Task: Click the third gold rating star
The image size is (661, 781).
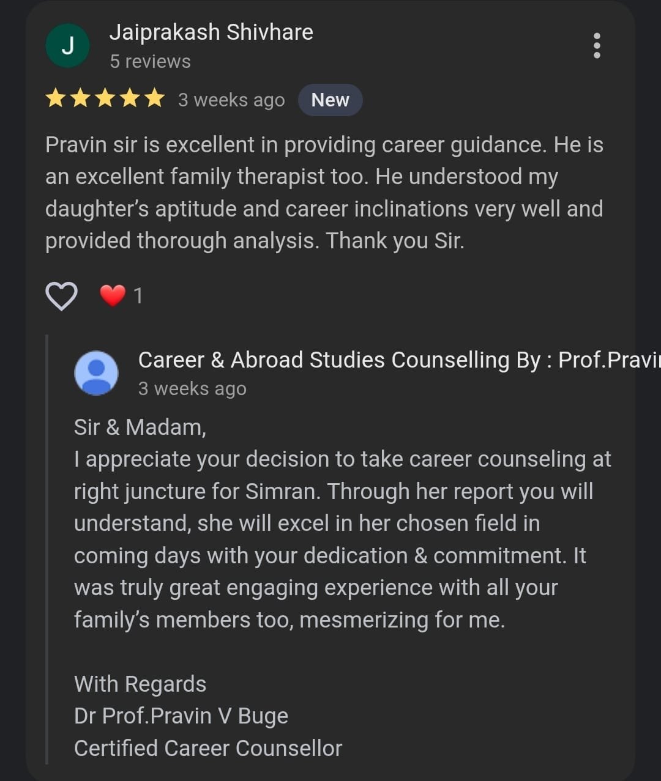Action: pos(105,98)
